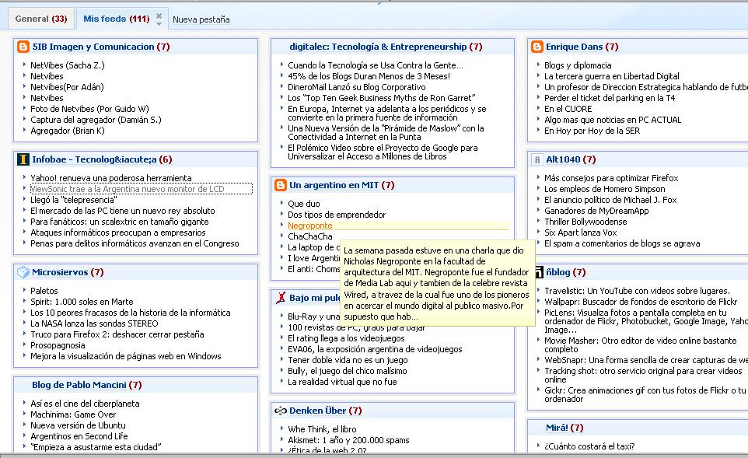Screen dimensions: 748x458
Task: Add a tab with Nueva pestaña
Action: 201,19
